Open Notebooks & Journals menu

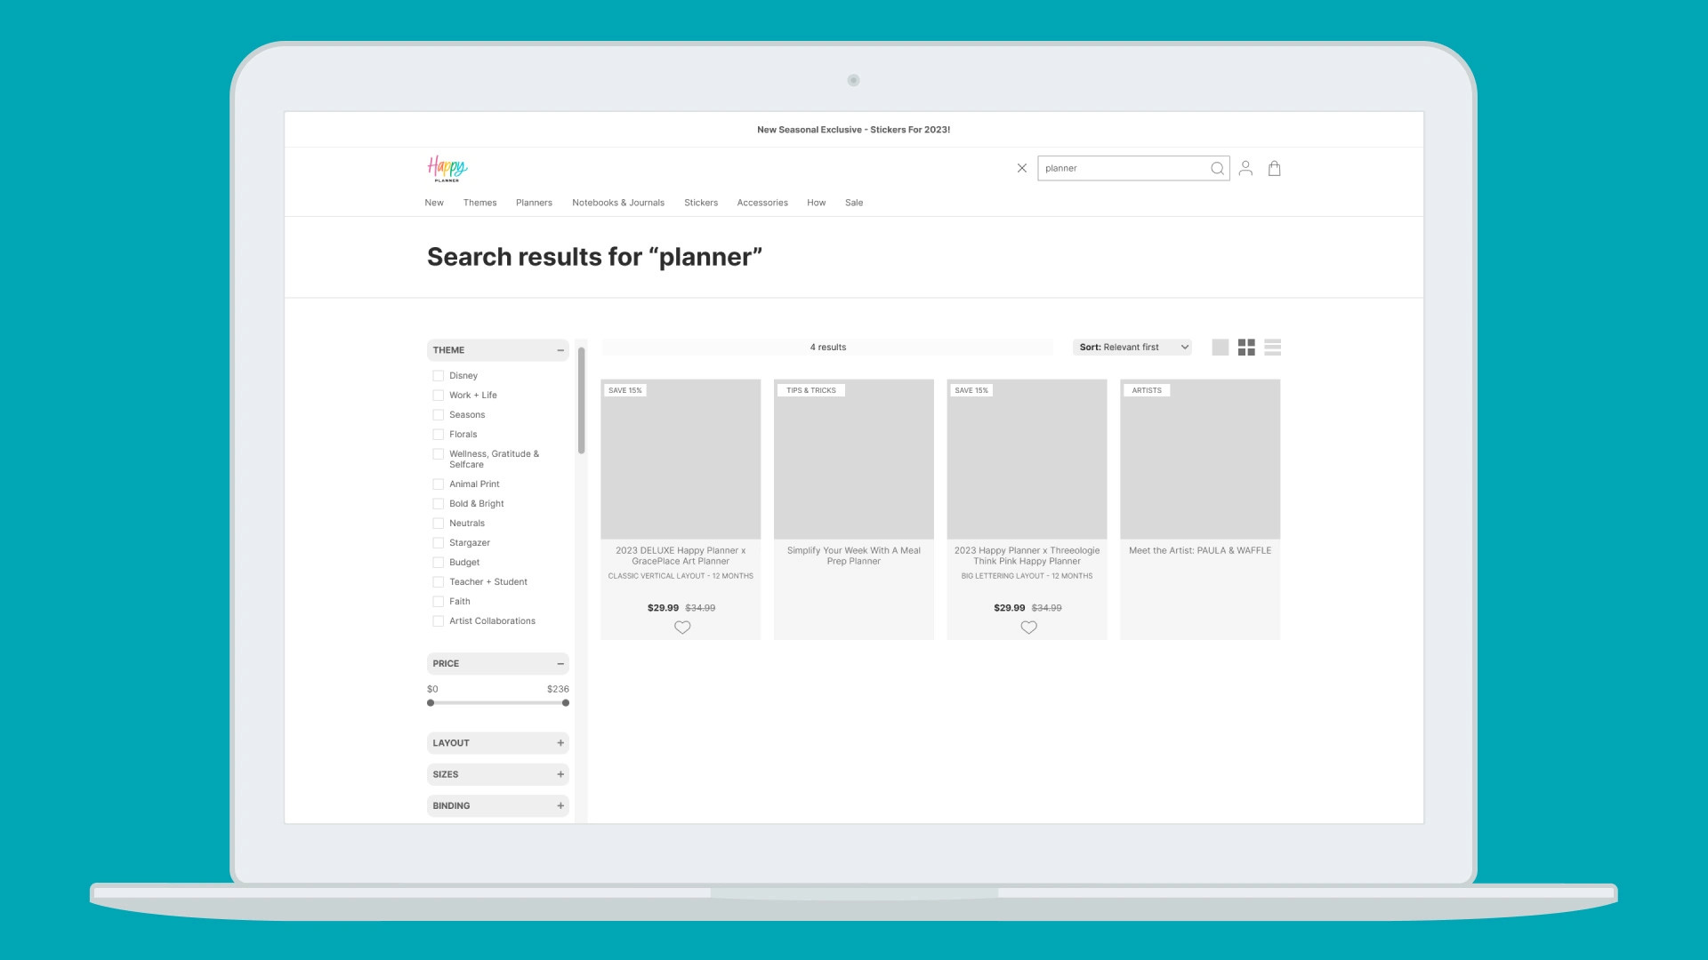pyautogui.click(x=618, y=203)
